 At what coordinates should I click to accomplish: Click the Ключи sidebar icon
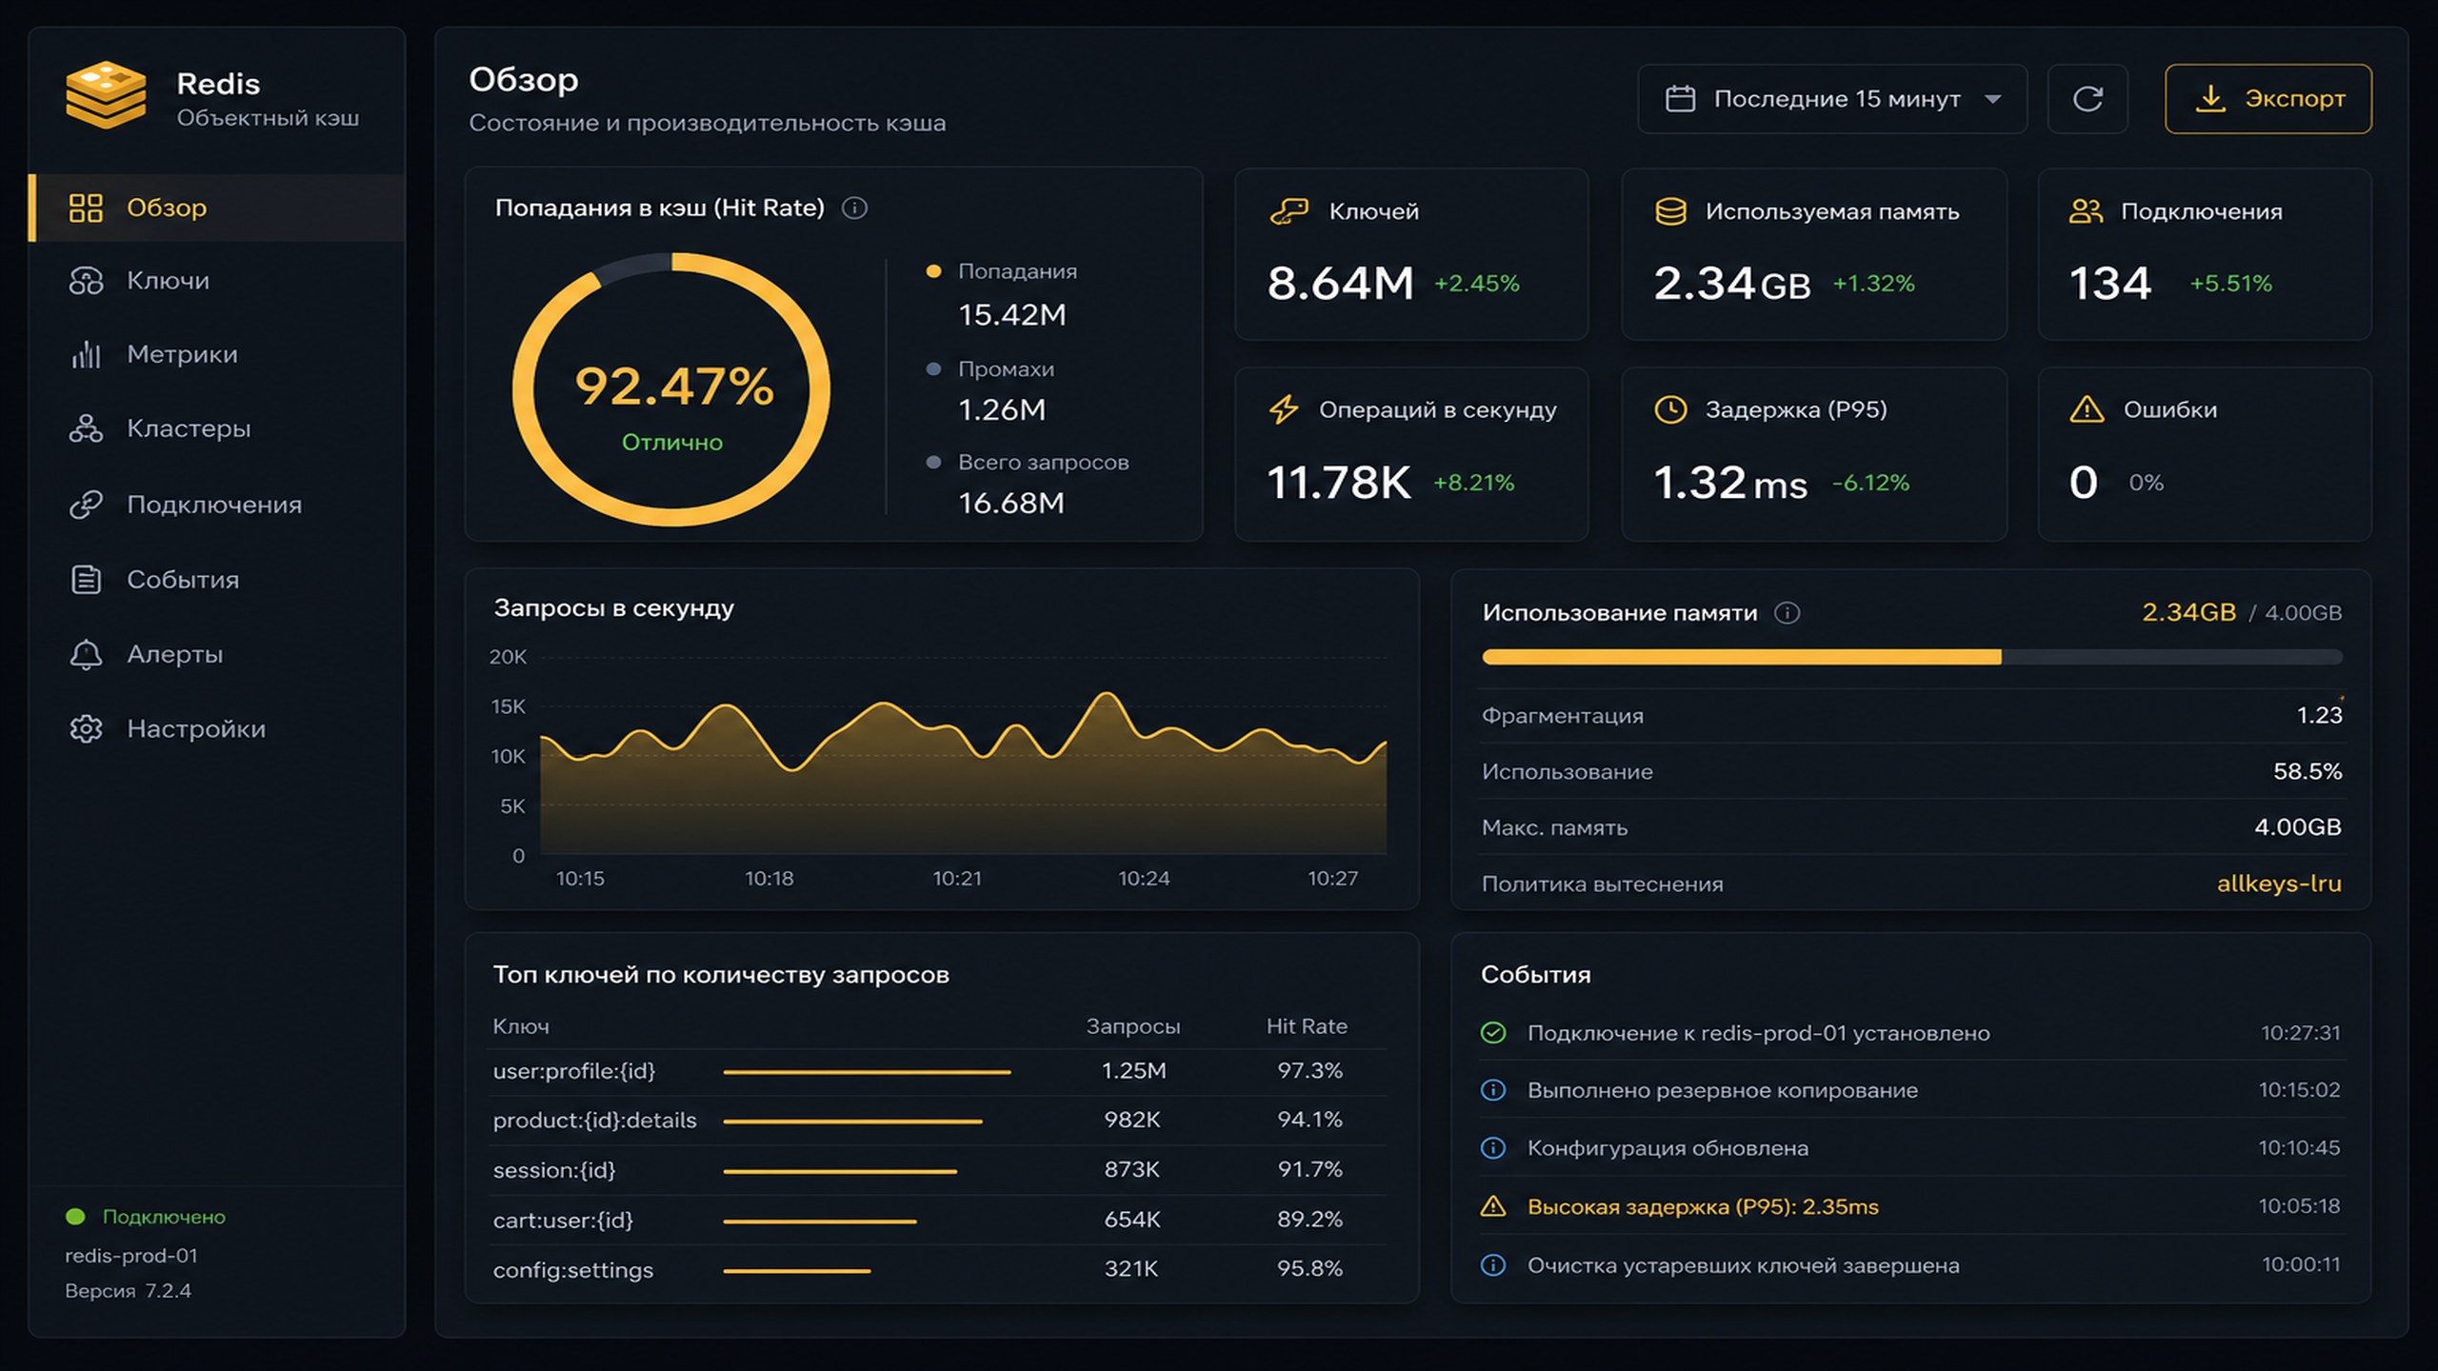tap(86, 281)
